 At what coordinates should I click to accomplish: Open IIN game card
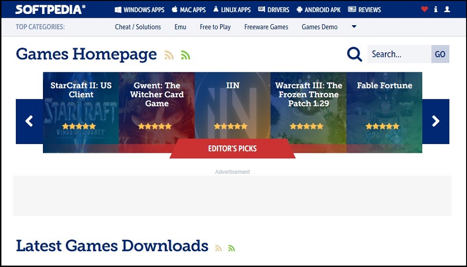coord(233,106)
